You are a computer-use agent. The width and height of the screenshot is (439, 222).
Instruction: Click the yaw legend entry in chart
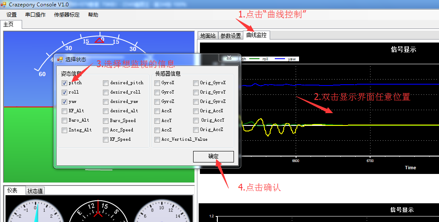pos(291,59)
